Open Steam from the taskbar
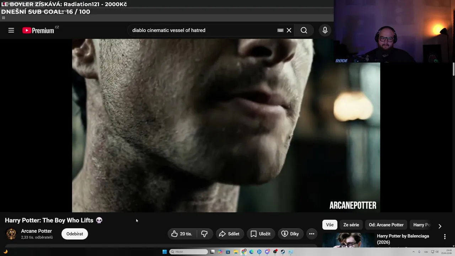Image resolution: width=455 pixels, height=256 pixels. [x=283, y=252]
